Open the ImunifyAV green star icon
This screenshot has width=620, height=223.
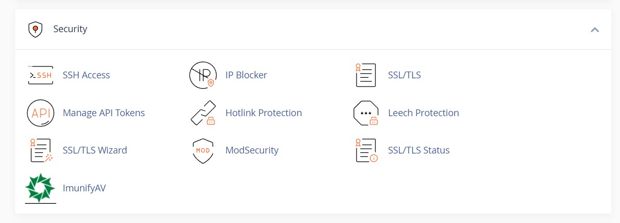coord(40,188)
